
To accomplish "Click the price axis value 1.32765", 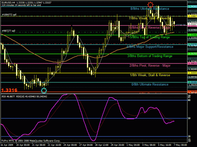I will click(193, 30).
